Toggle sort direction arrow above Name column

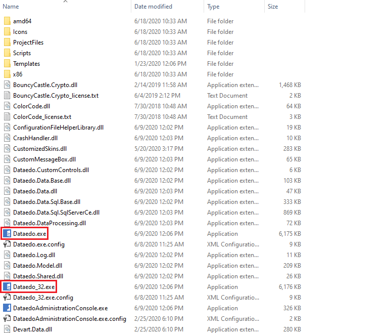point(65,2)
